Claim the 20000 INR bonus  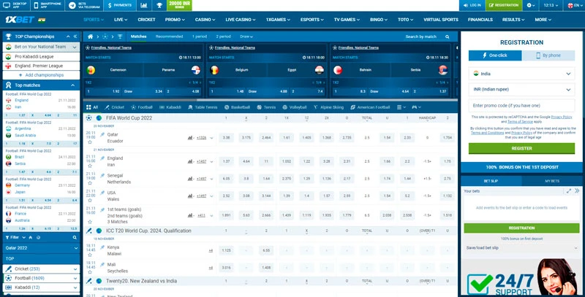click(x=179, y=5)
